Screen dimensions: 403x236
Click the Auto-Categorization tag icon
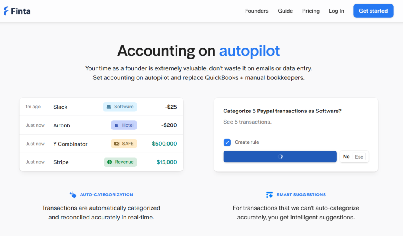click(x=73, y=195)
